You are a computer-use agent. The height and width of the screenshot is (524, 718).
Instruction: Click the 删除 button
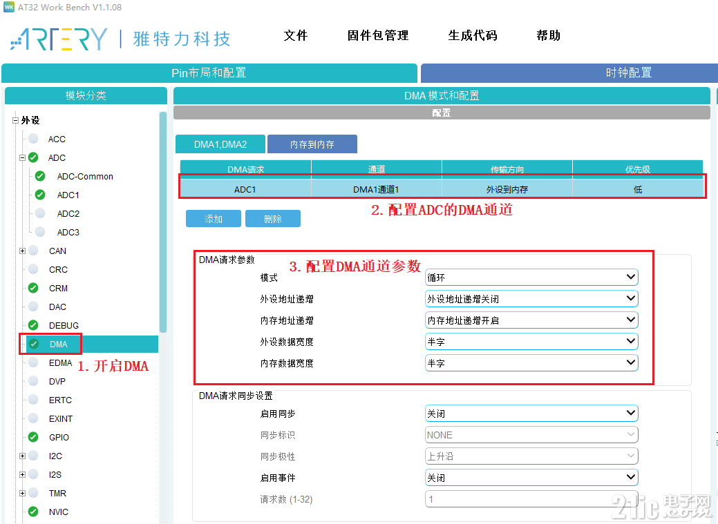tap(273, 219)
